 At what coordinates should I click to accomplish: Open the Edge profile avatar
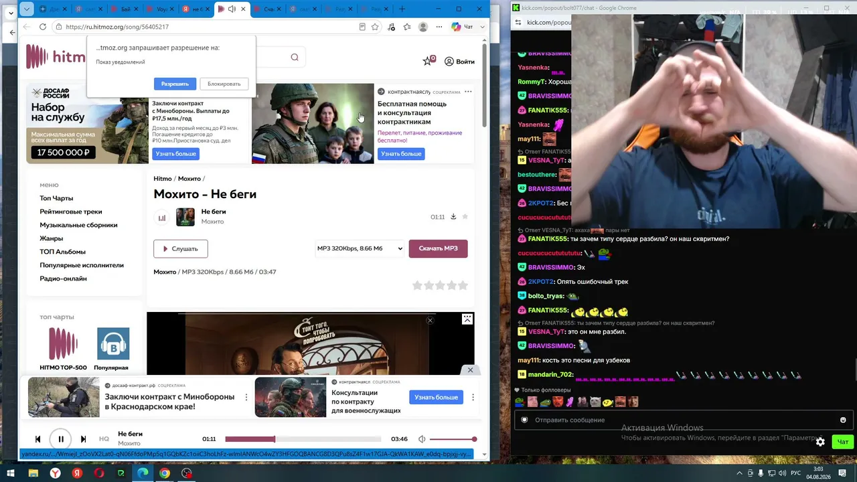pos(423,27)
